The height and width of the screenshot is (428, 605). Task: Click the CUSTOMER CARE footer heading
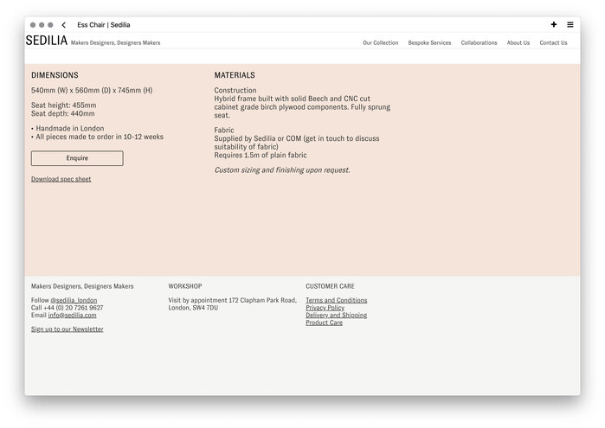(x=330, y=286)
